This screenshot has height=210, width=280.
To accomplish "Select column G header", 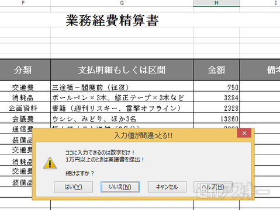I will click(122, 3).
